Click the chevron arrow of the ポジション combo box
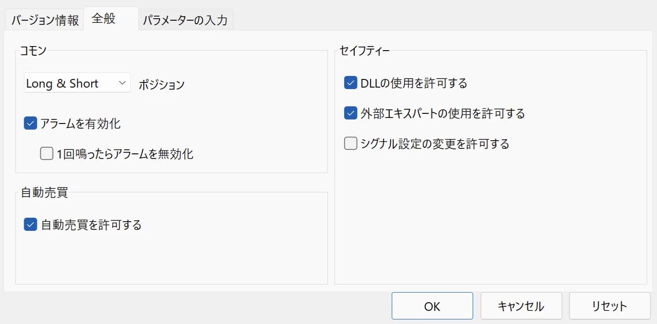Screen dimensions: 657x324 pyautogui.click(x=122, y=83)
